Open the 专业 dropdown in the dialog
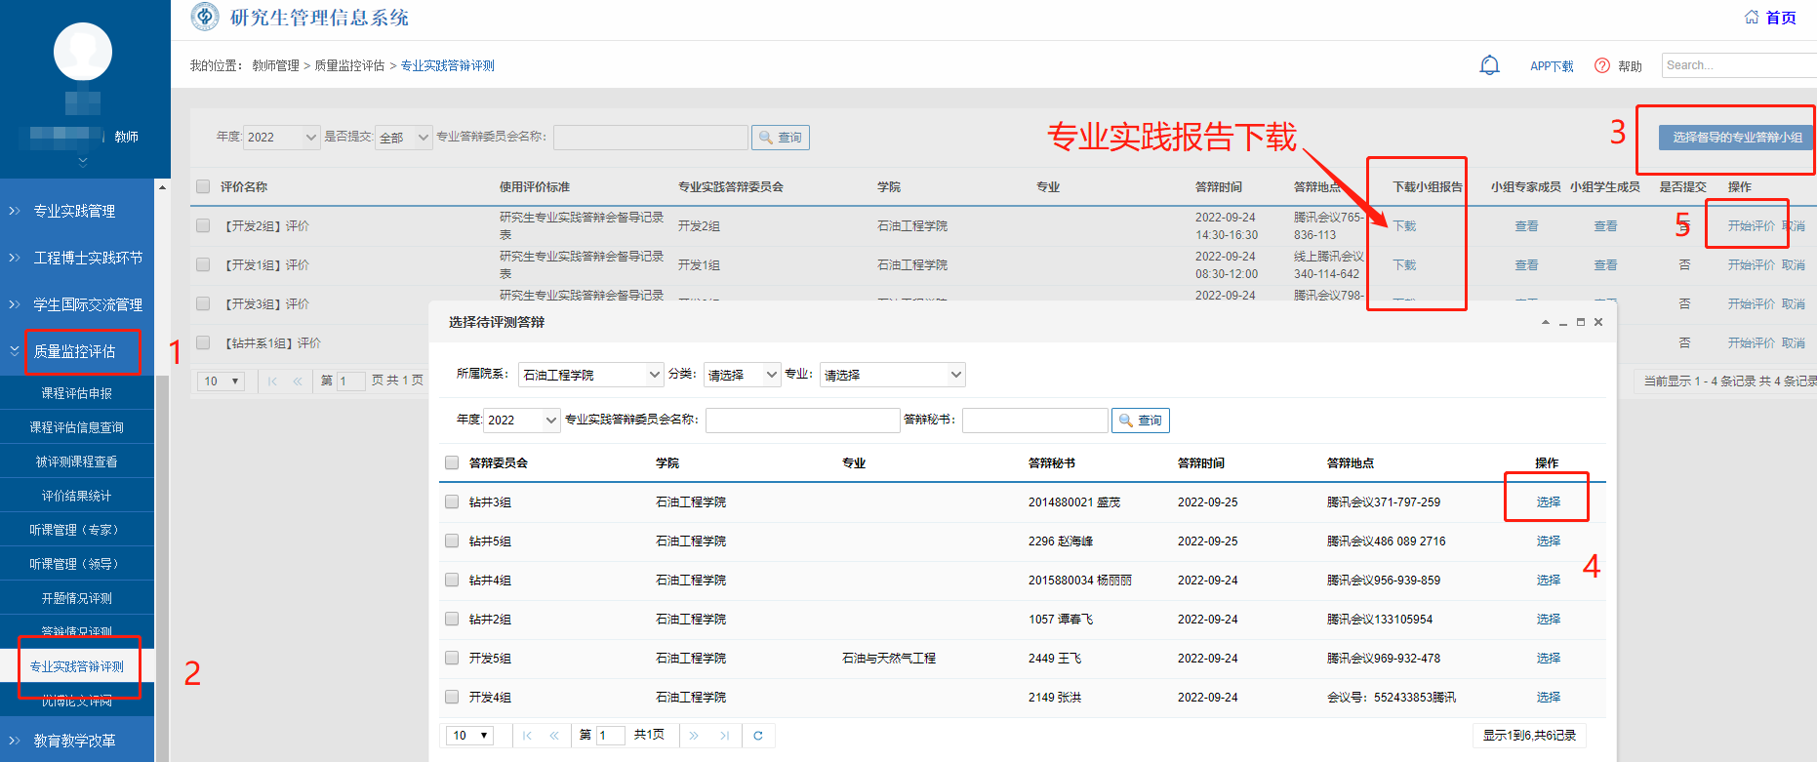 pos(892,375)
